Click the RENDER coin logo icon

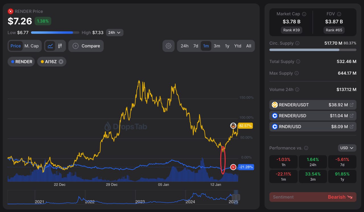pos(11,11)
